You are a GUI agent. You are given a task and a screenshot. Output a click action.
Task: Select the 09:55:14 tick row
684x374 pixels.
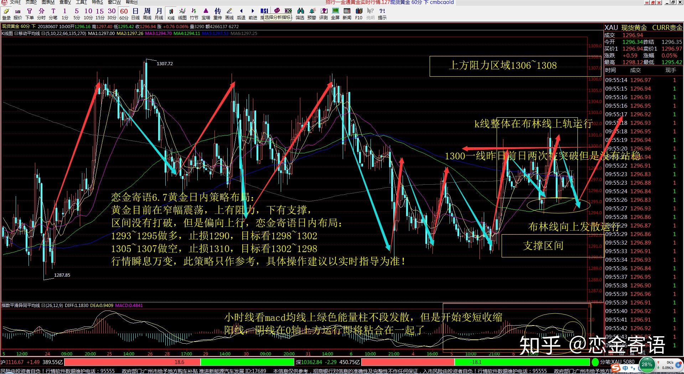pos(643,80)
